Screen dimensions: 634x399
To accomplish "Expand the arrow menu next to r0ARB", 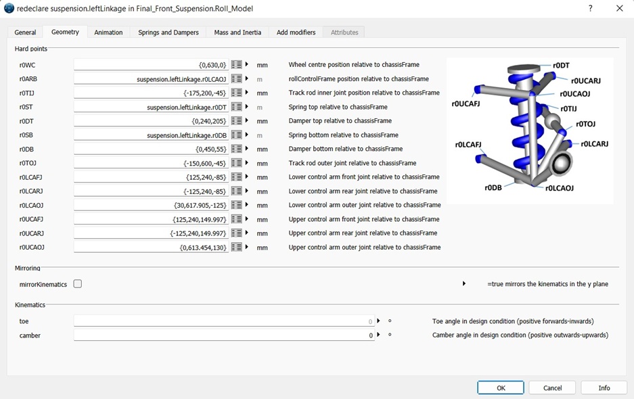I will 247,79.
